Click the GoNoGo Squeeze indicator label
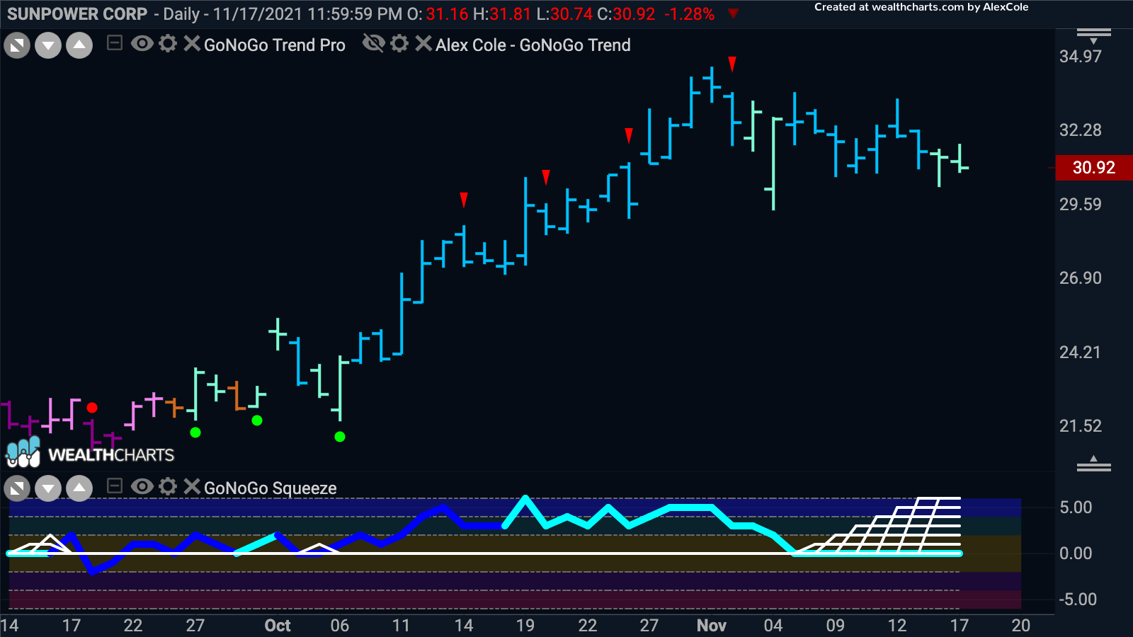Image resolution: width=1133 pixels, height=637 pixels. (270, 488)
